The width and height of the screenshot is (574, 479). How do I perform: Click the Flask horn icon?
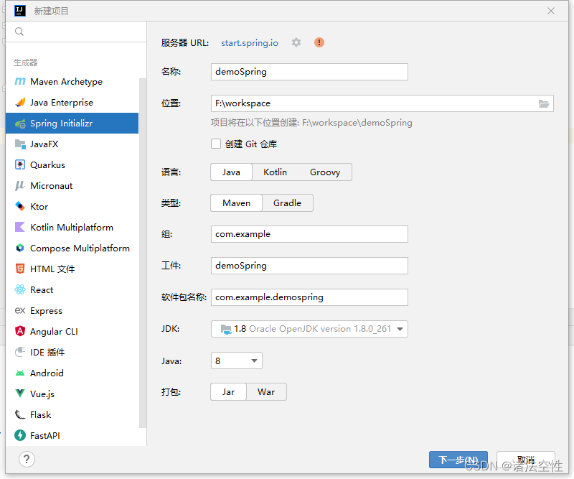click(20, 414)
